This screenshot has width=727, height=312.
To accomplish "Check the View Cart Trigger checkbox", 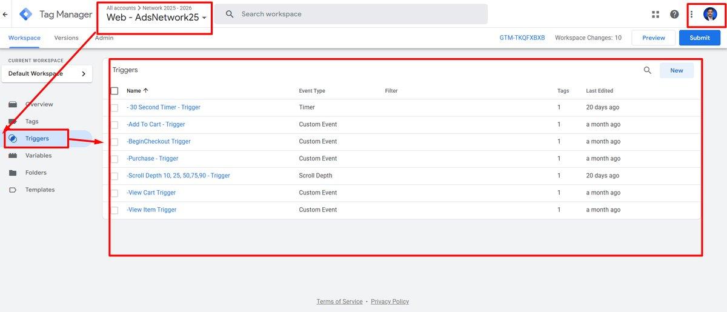I will click(x=115, y=193).
